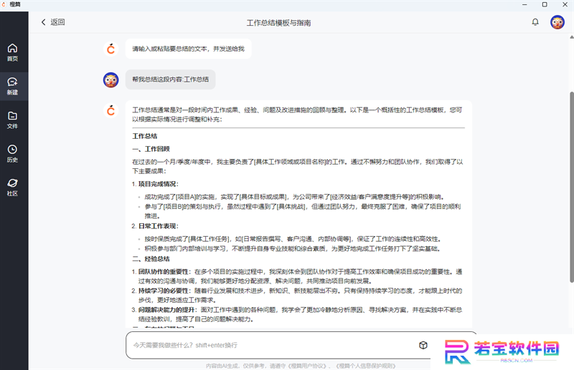Click the list item 日常工作表现
Viewport: 574px width, 370px height.
[x=158, y=226]
